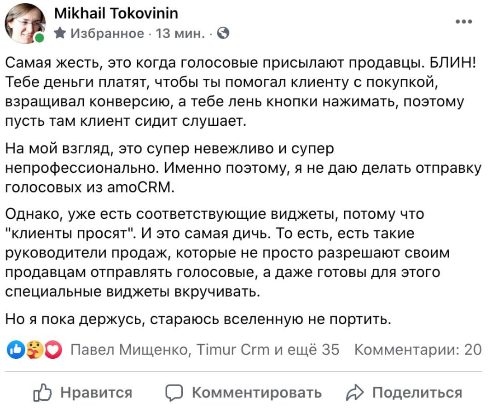The width and height of the screenshot is (492, 409).
Task: Click the green online status dot
Action: tap(40, 38)
